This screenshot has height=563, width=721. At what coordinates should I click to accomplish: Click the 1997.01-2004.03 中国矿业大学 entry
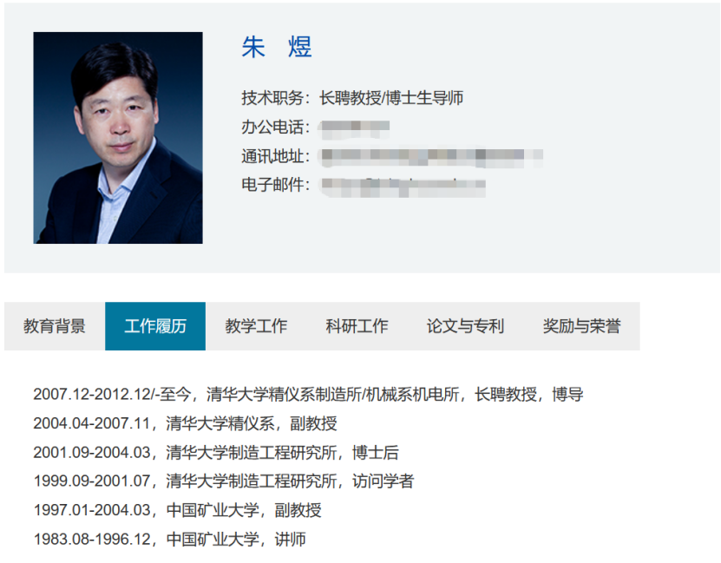tap(178, 510)
